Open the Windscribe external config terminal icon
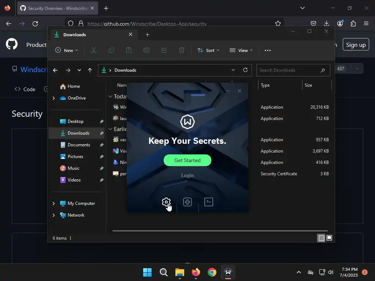Screen dimensions: 375x281 click(209, 202)
